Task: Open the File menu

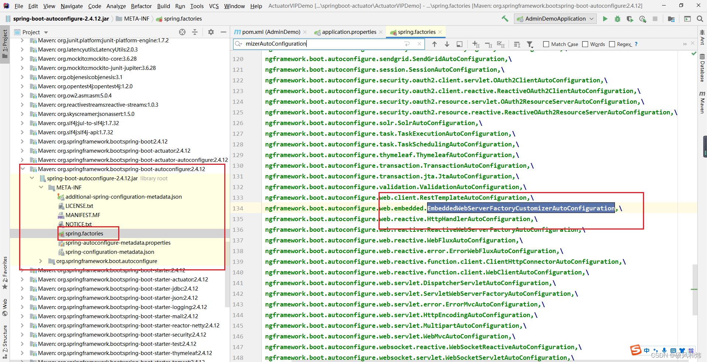Action: click(19, 6)
